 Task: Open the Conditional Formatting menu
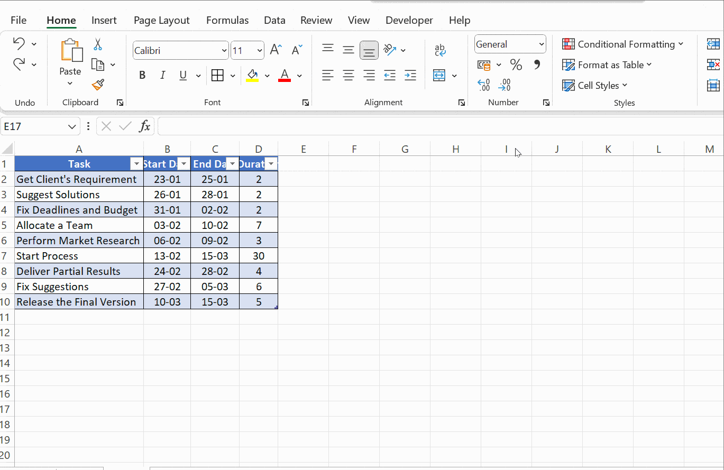coord(623,44)
